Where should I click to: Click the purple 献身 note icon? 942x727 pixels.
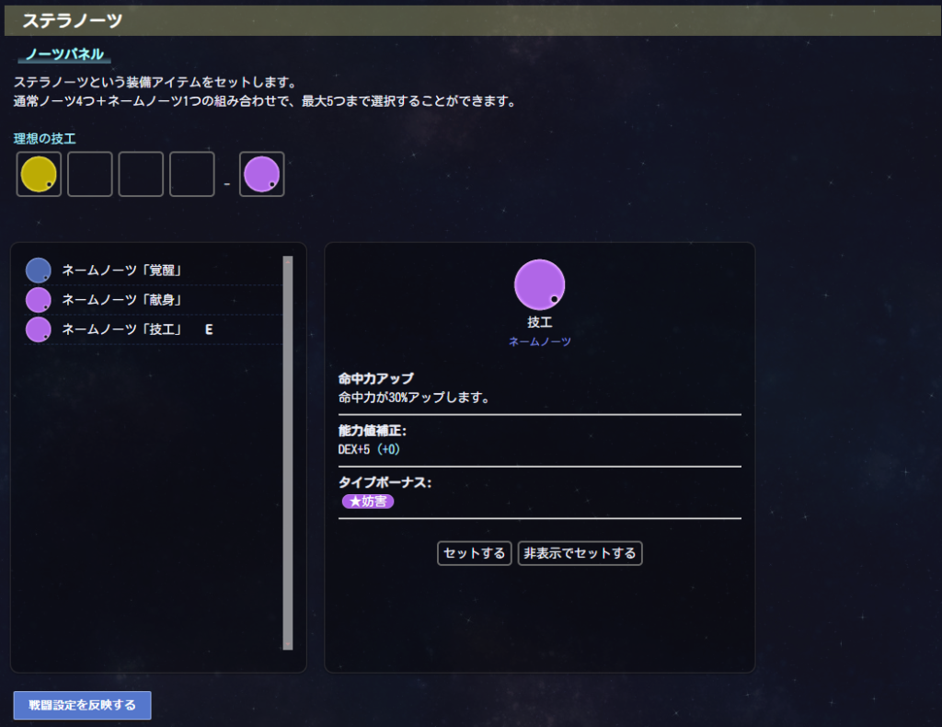click(x=38, y=300)
